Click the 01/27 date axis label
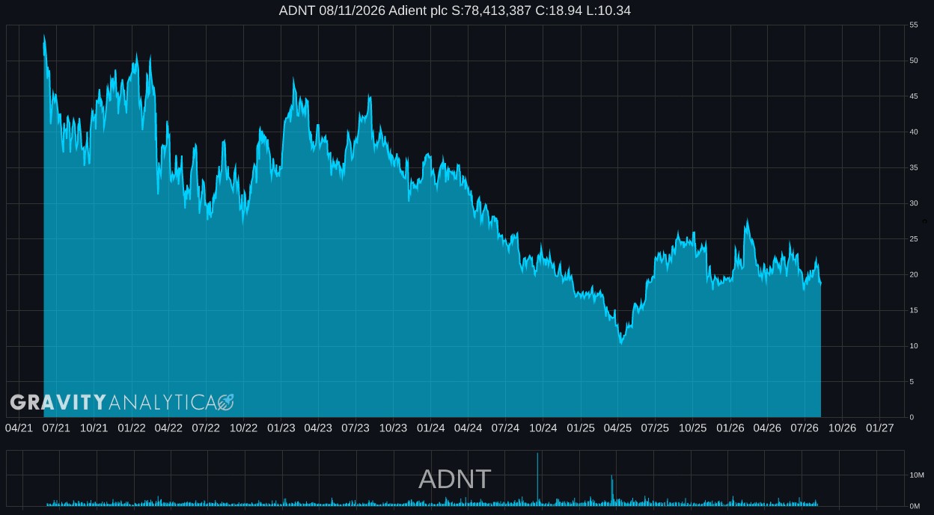 tap(879, 428)
